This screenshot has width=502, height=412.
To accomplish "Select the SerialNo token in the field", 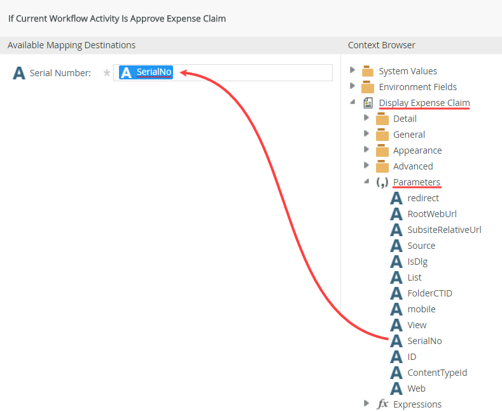I will (146, 72).
